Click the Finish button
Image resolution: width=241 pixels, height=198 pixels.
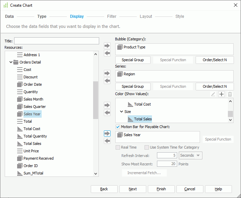pos(161,189)
